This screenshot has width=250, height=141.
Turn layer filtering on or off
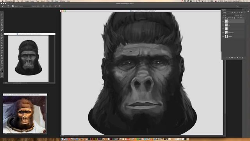click(244, 12)
